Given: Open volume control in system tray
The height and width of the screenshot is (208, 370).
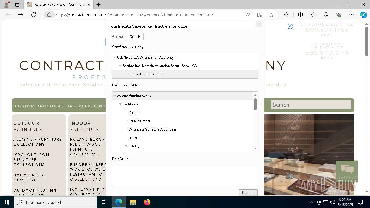Looking at the screenshot, I should [333, 202].
